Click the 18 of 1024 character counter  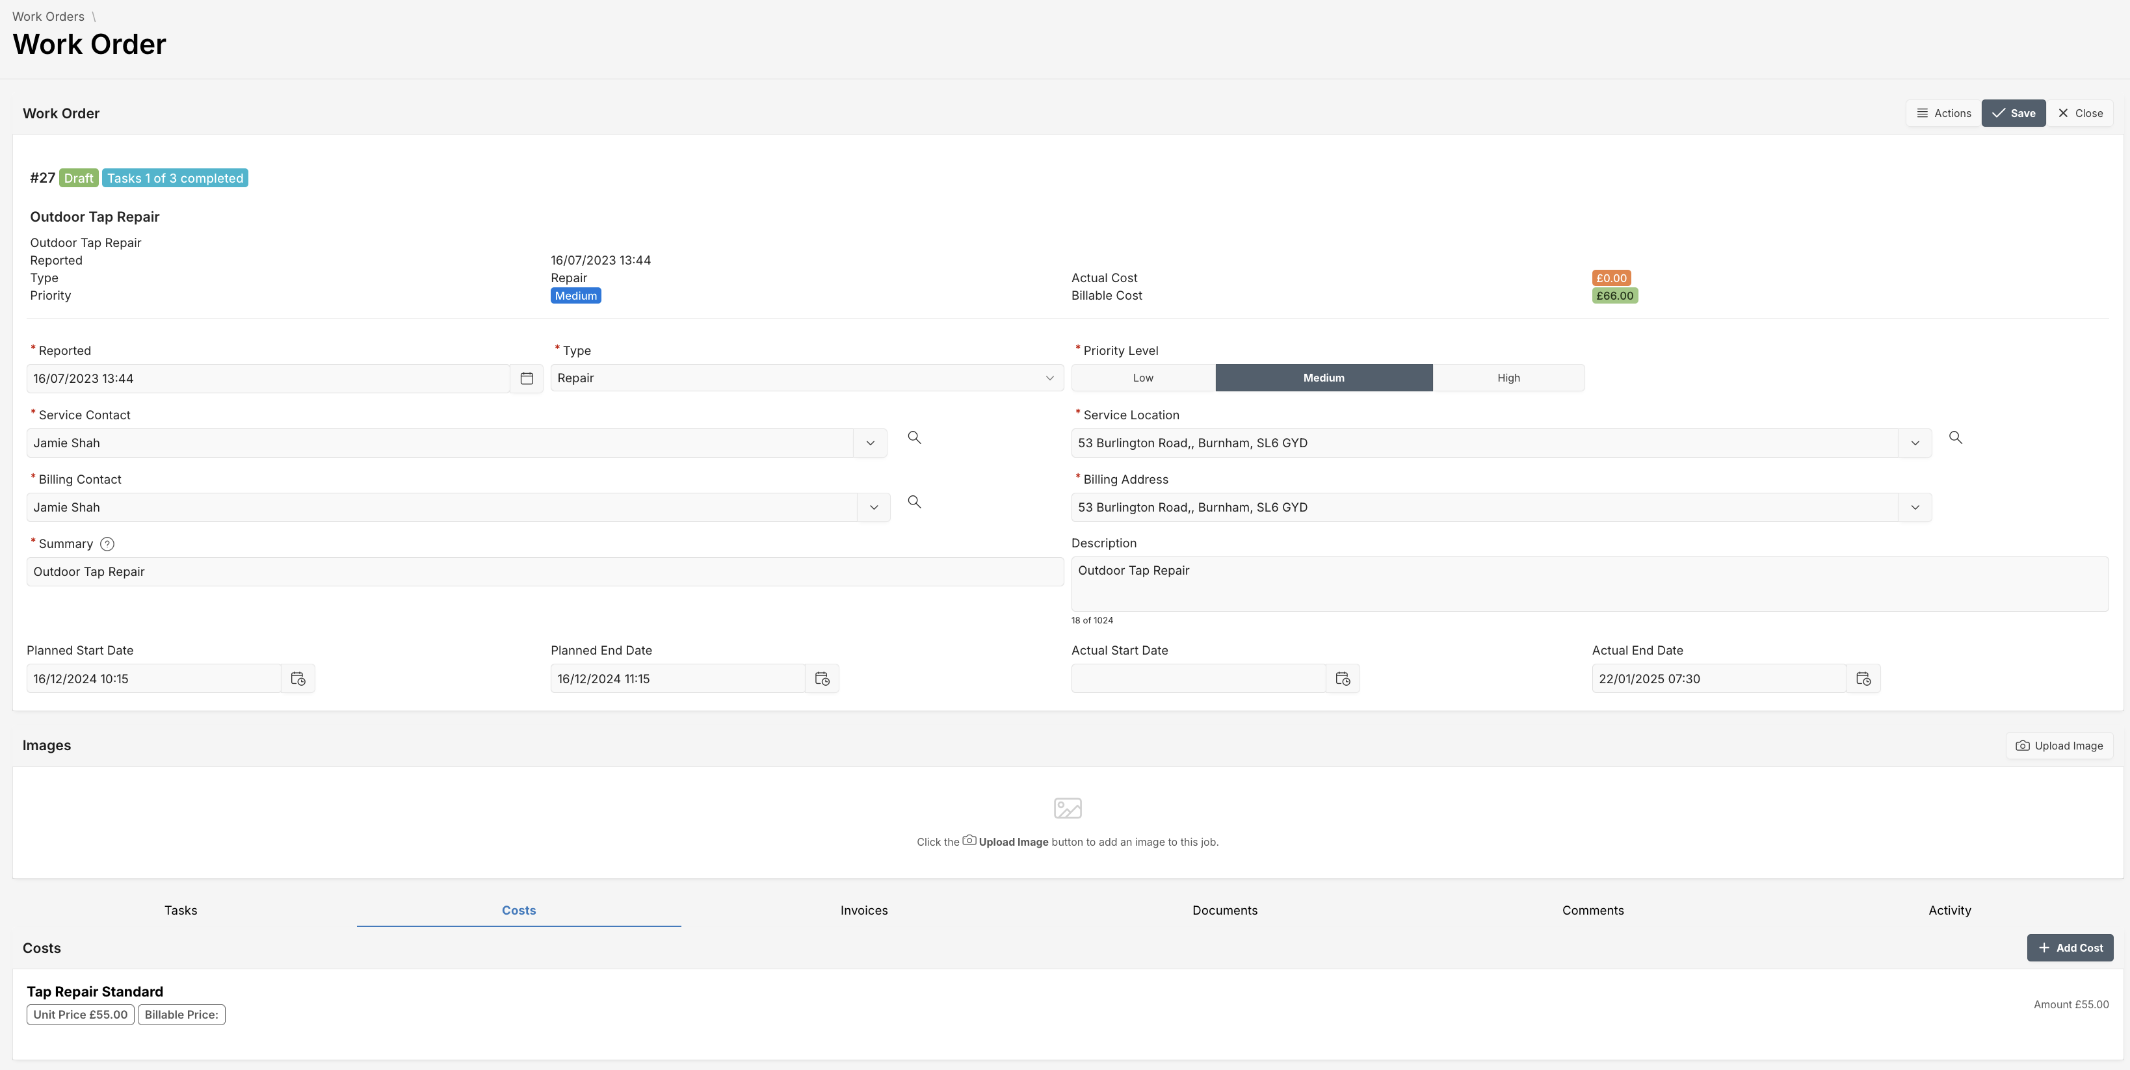point(1092,620)
